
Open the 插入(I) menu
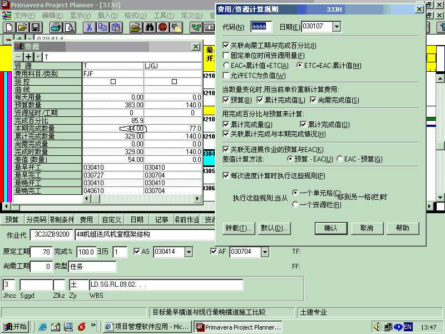click(107, 16)
